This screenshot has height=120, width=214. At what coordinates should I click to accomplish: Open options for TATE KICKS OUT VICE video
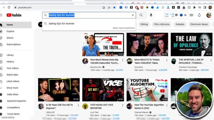click(x=123, y=105)
